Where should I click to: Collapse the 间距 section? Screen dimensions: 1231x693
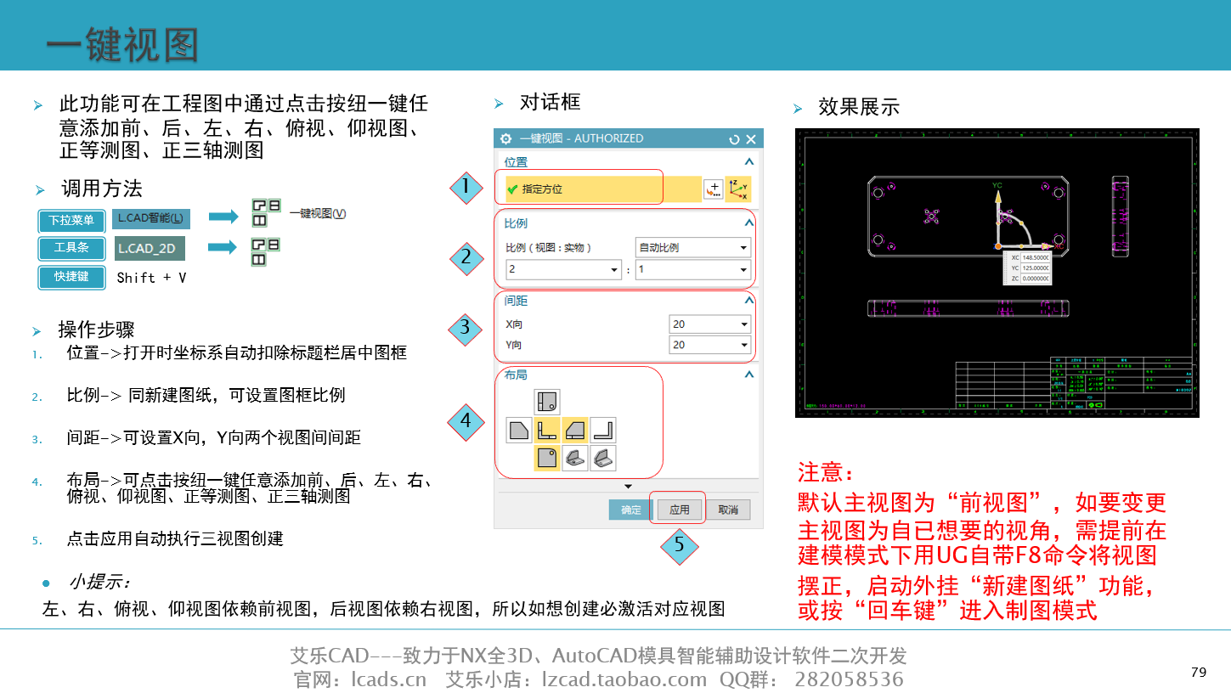click(748, 300)
